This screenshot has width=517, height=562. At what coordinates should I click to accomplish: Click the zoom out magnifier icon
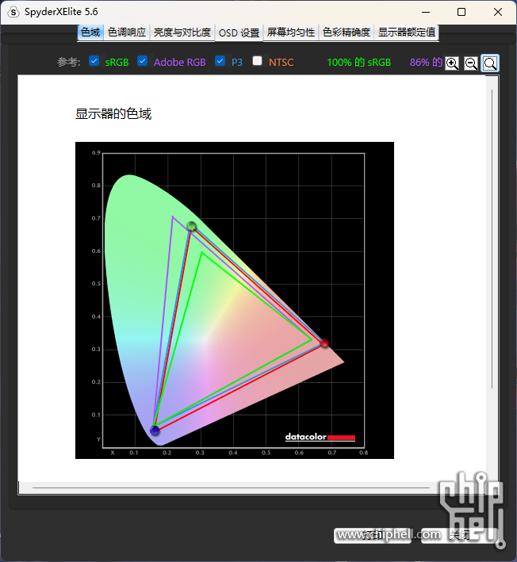(x=471, y=63)
